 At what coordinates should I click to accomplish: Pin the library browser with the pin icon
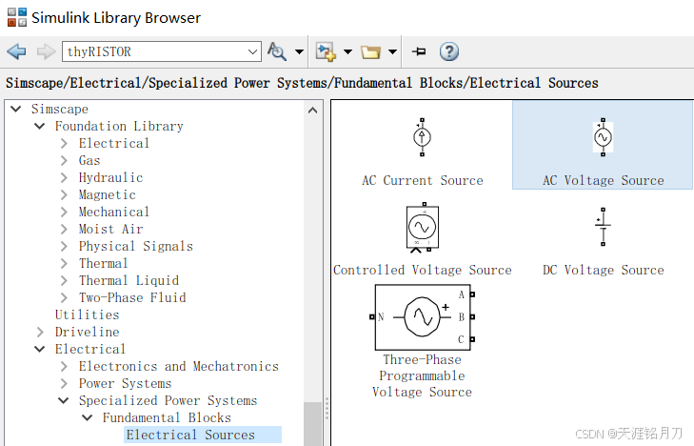click(419, 51)
